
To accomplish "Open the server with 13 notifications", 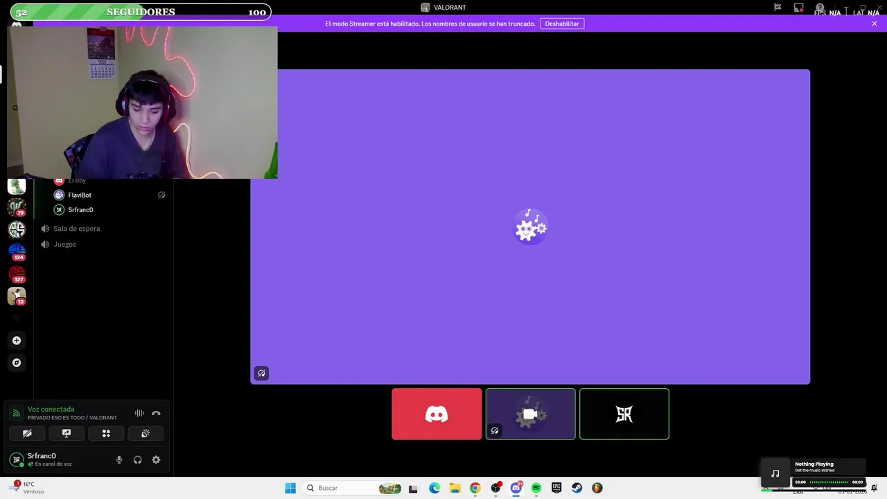I will coord(17,297).
